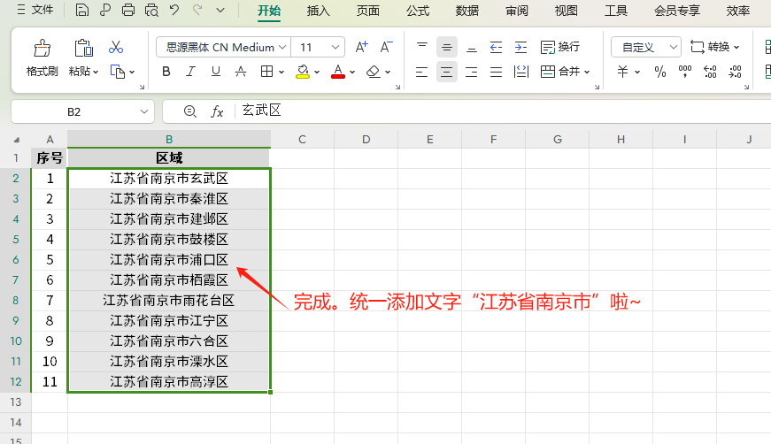Increase font size with A+ icon
Viewport: 771px width, 444px height.
pos(361,47)
